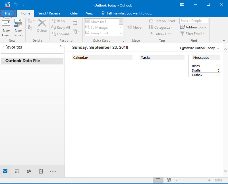This screenshot has width=228, height=184.
Task: Open Quick Steps dialog launcher
Action: [x=123, y=41]
